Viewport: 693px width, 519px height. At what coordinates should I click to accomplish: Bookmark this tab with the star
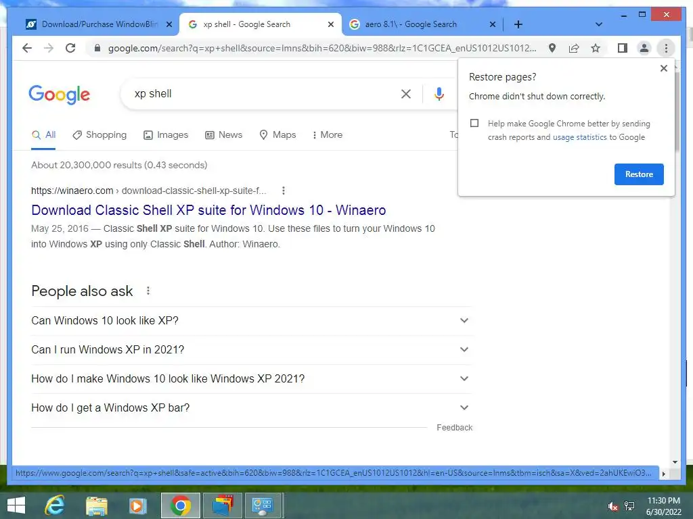pyautogui.click(x=596, y=48)
